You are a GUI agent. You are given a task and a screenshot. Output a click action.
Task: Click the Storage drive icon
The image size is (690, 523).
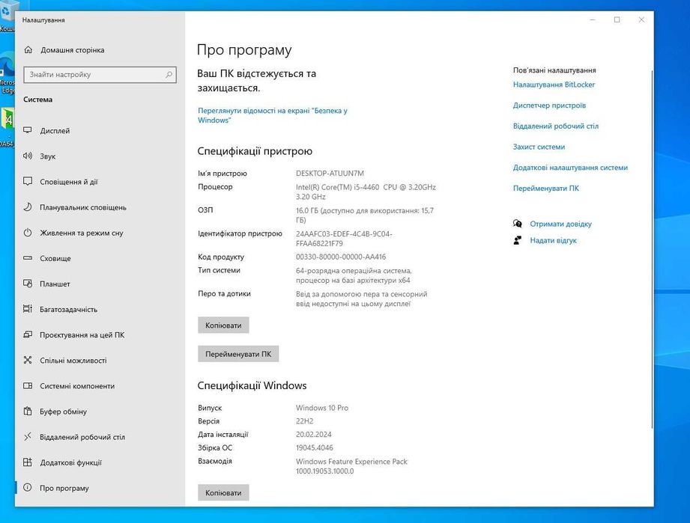pos(28,258)
